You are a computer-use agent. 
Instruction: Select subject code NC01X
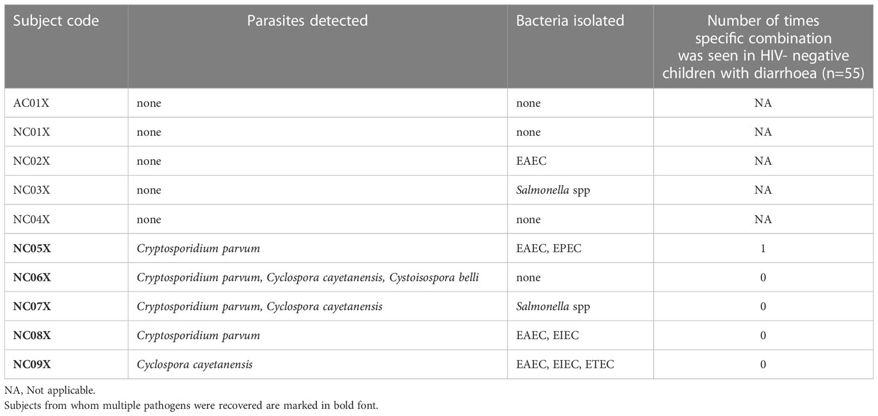point(31,132)
